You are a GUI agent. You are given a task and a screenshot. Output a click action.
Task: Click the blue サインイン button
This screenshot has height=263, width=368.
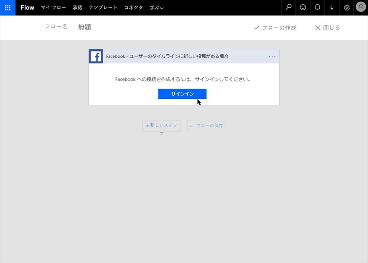(x=182, y=94)
